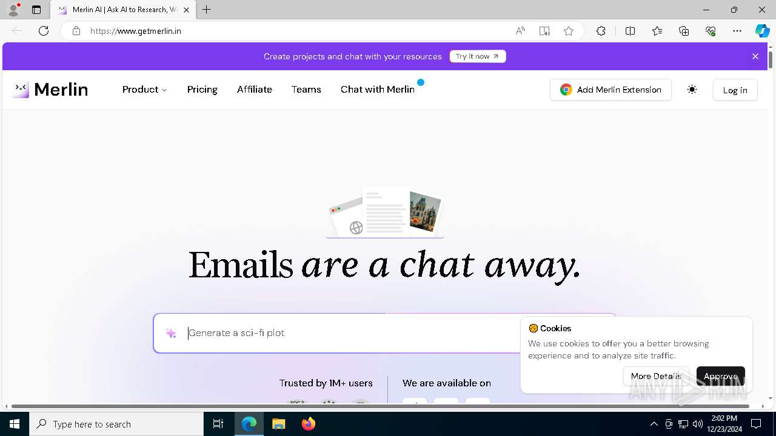This screenshot has width=776, height=436.
Task: Approve cookies
Action: [x=720, y=376]
